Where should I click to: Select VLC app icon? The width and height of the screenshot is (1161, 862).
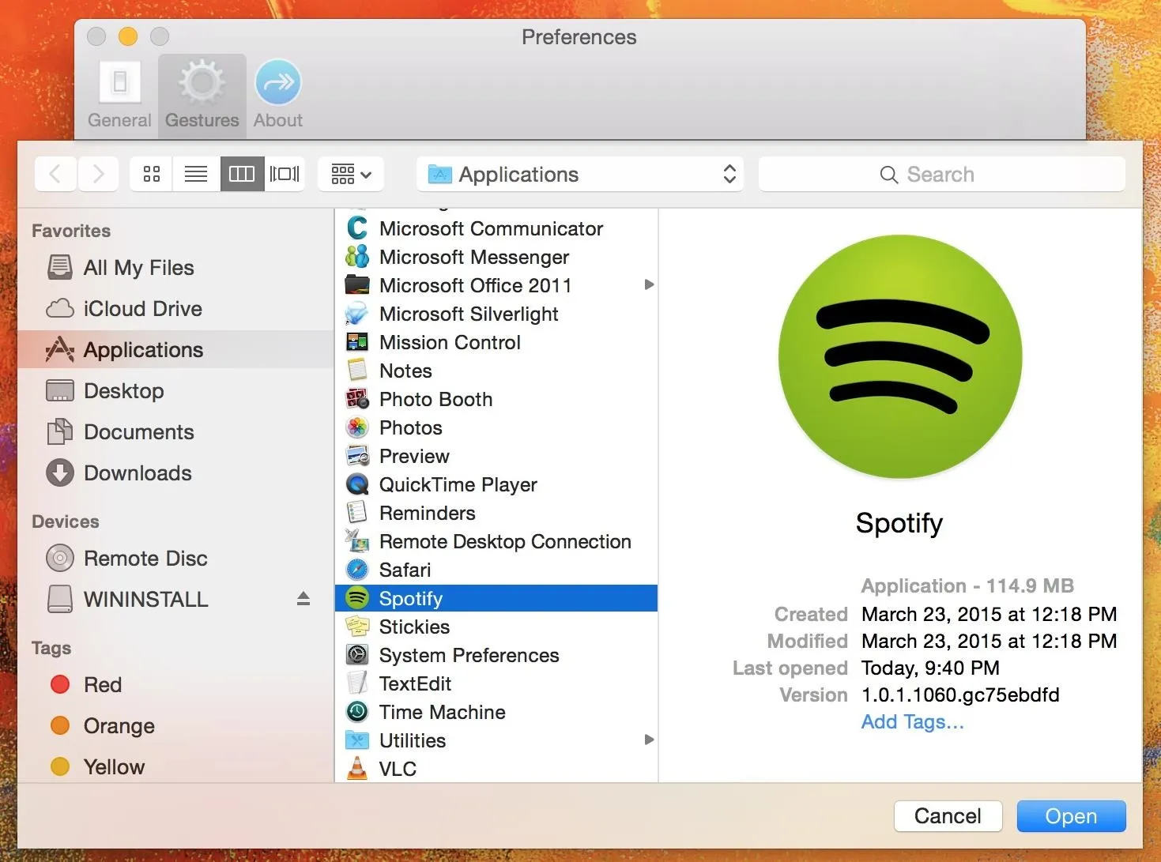click(x=357, y=769)
